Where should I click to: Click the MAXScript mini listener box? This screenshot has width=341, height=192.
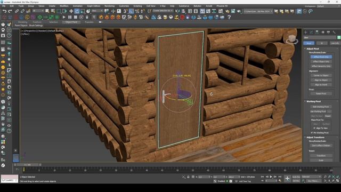[x=10, y=179]
